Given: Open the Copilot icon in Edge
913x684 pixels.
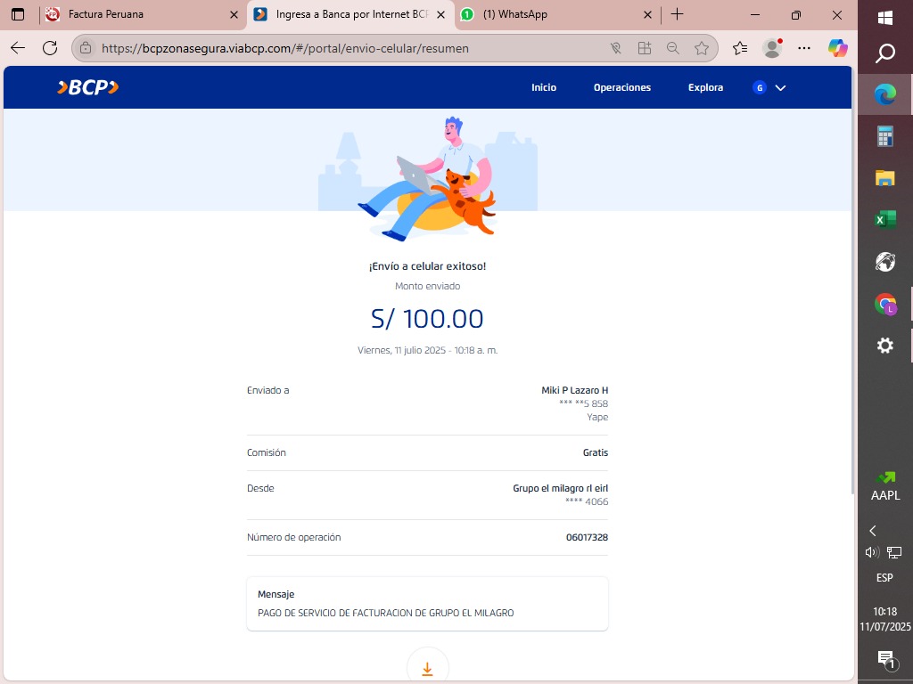Looking at the screenshot, I should click(837, 48).
